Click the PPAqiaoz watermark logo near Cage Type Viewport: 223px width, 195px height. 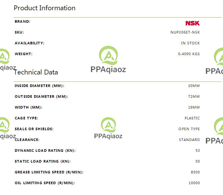click(x=108, y=128)
